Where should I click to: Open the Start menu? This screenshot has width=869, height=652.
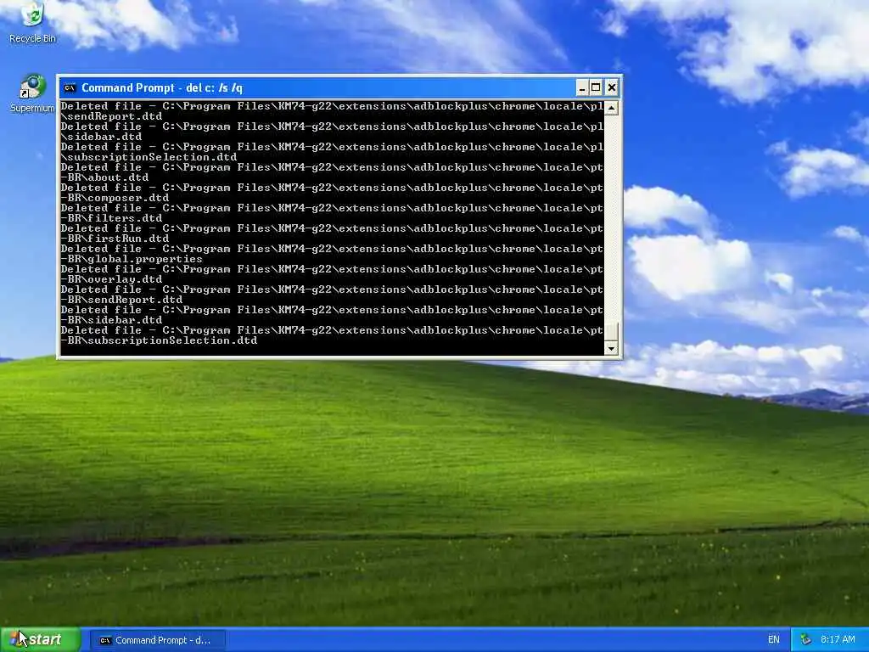coord(41,639)
